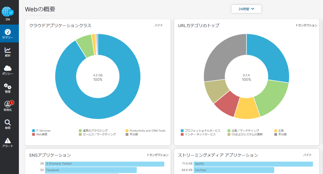The image size is (323, 174).
Task: Open the ポリシー cloud icon
Action: 8,68
